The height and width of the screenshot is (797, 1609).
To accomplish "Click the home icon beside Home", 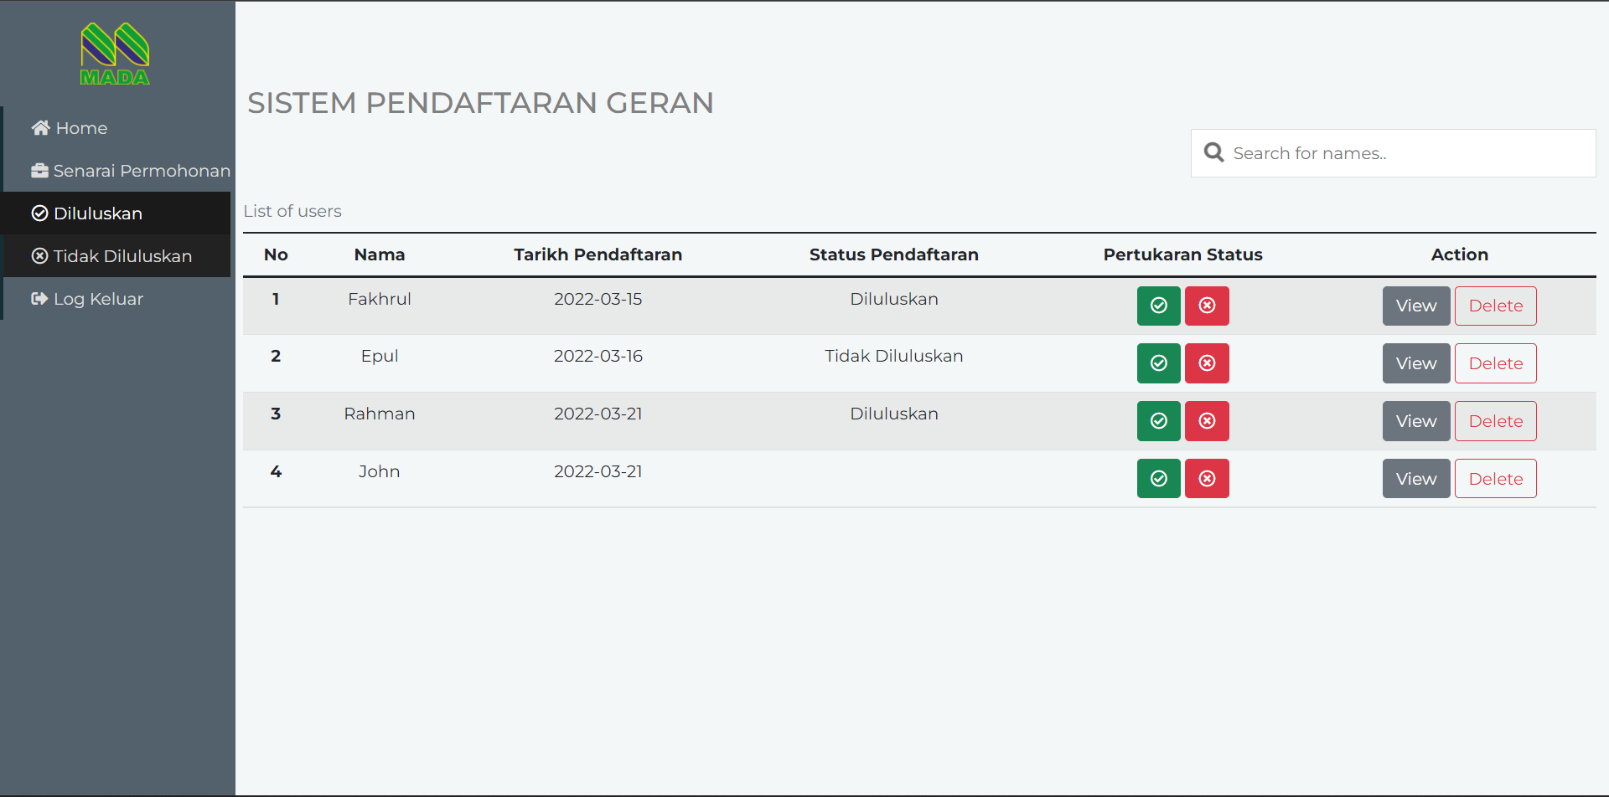I will point(39,127).
